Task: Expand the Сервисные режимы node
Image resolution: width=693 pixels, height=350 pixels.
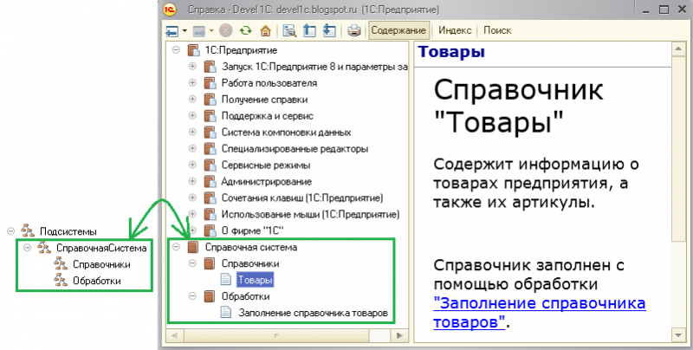Action: pos(192,165)
